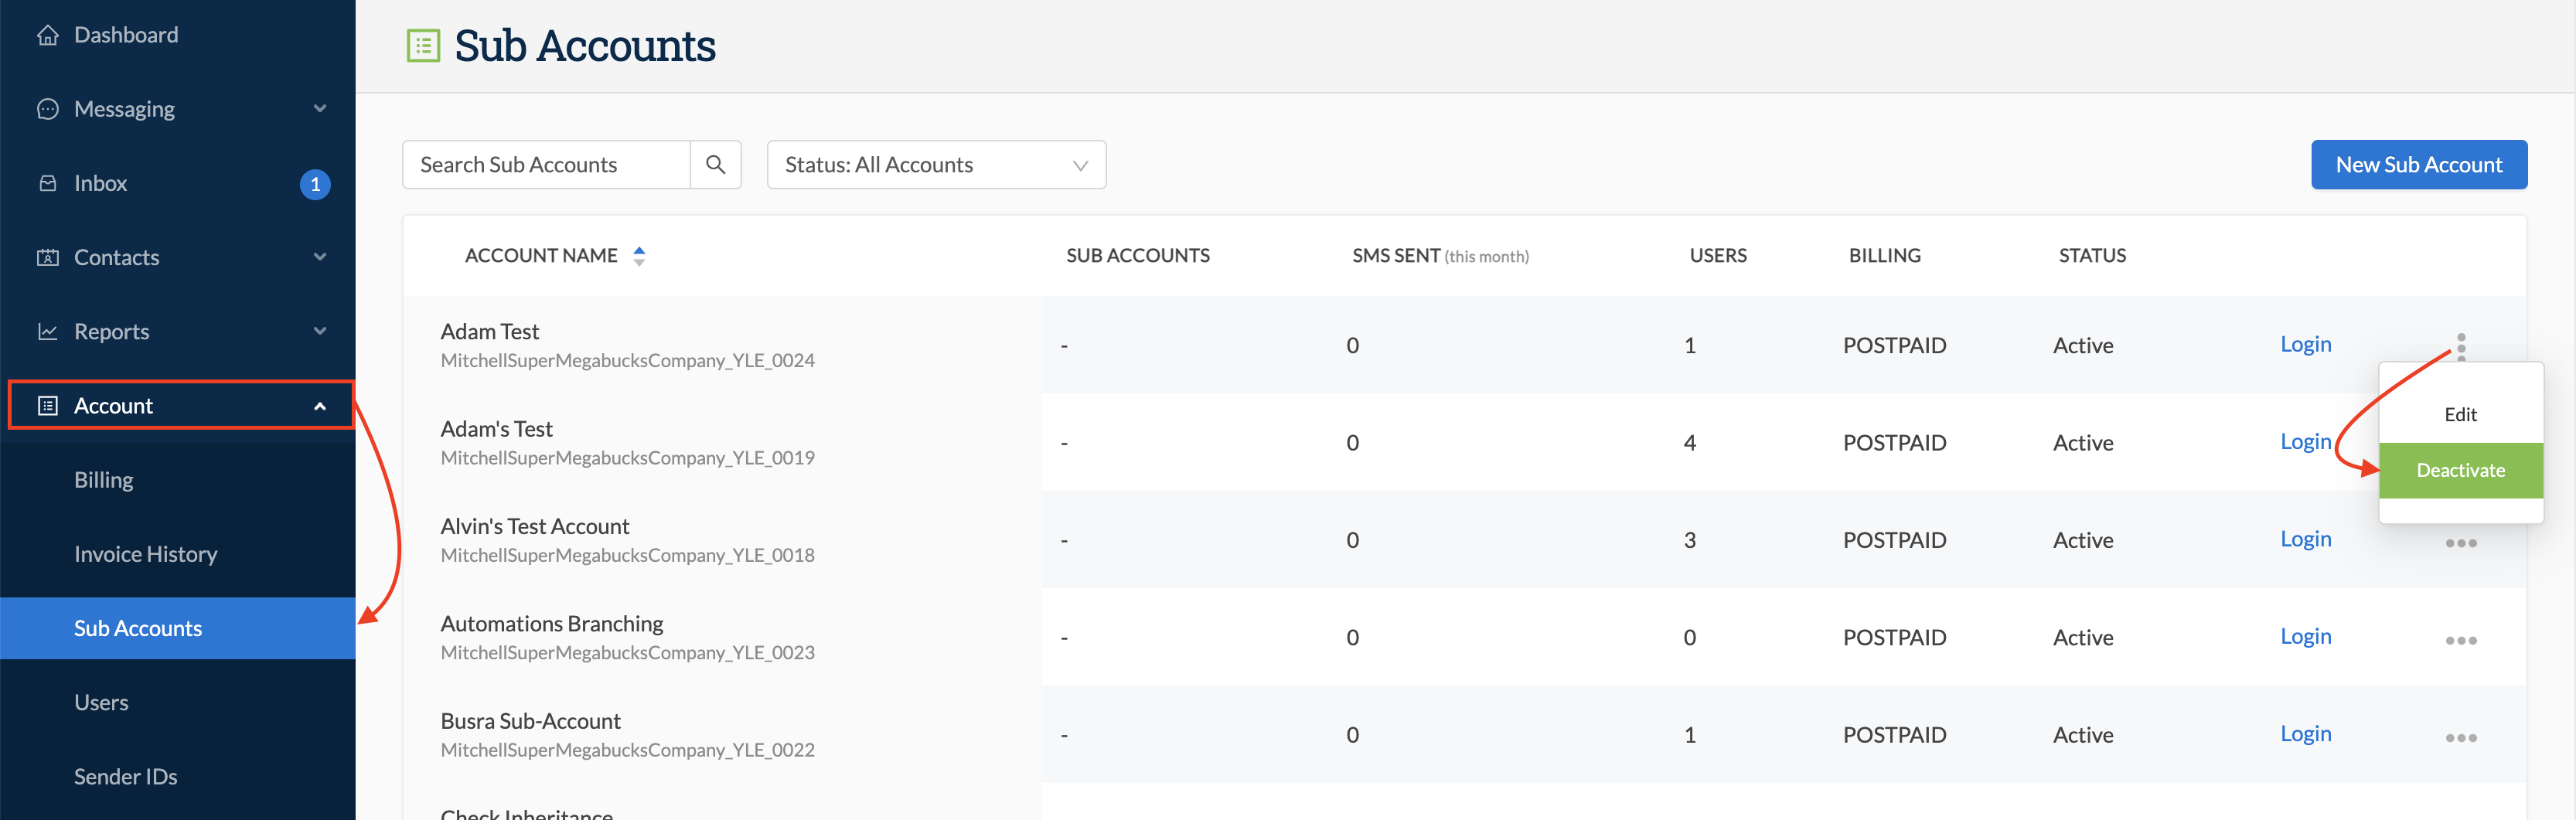
Task: Open the Status: All Accounts dropdown
Action: click(x=936, y=164)
